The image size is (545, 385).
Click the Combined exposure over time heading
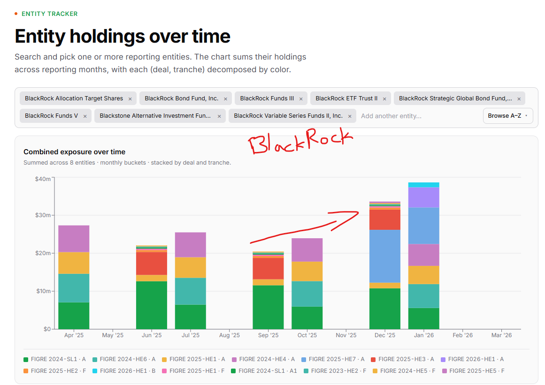(x=74, y=152)
